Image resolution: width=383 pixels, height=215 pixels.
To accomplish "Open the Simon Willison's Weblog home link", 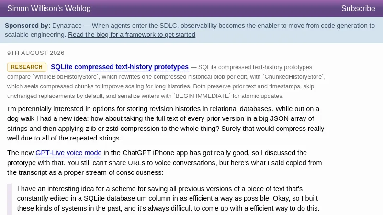I will point(49,8).
